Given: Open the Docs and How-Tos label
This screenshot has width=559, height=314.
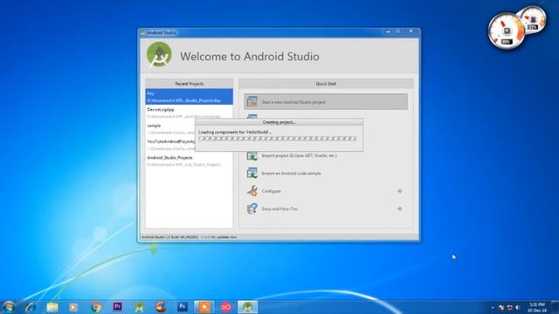Looking at the screenshot, I should pos(279,209).
